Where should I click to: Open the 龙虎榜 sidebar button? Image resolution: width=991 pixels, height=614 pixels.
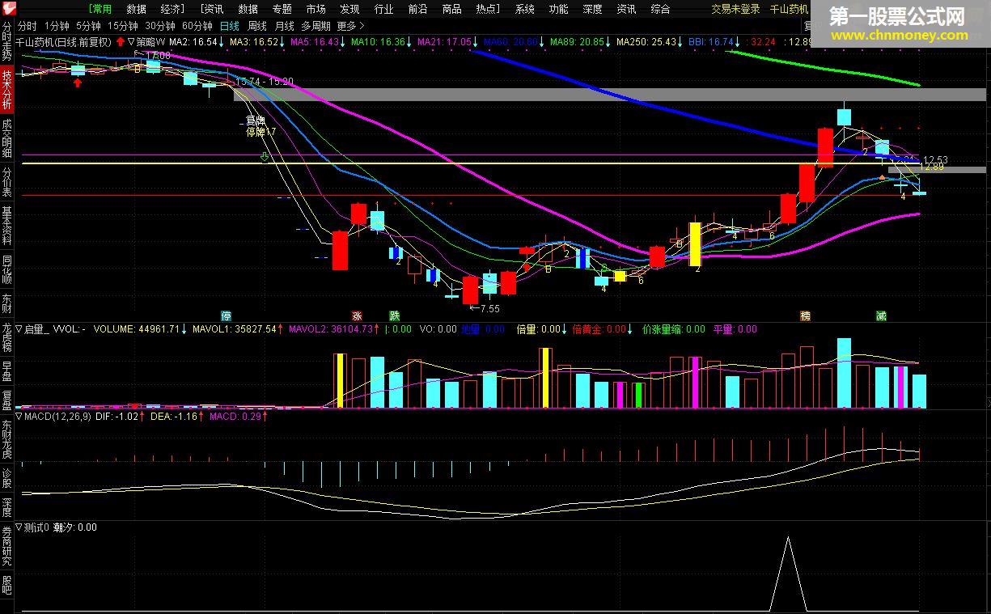(x=7, y=337)
